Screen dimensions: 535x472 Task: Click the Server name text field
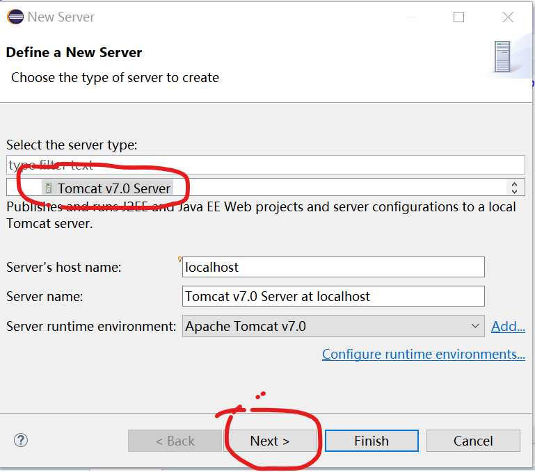(333, 296)
